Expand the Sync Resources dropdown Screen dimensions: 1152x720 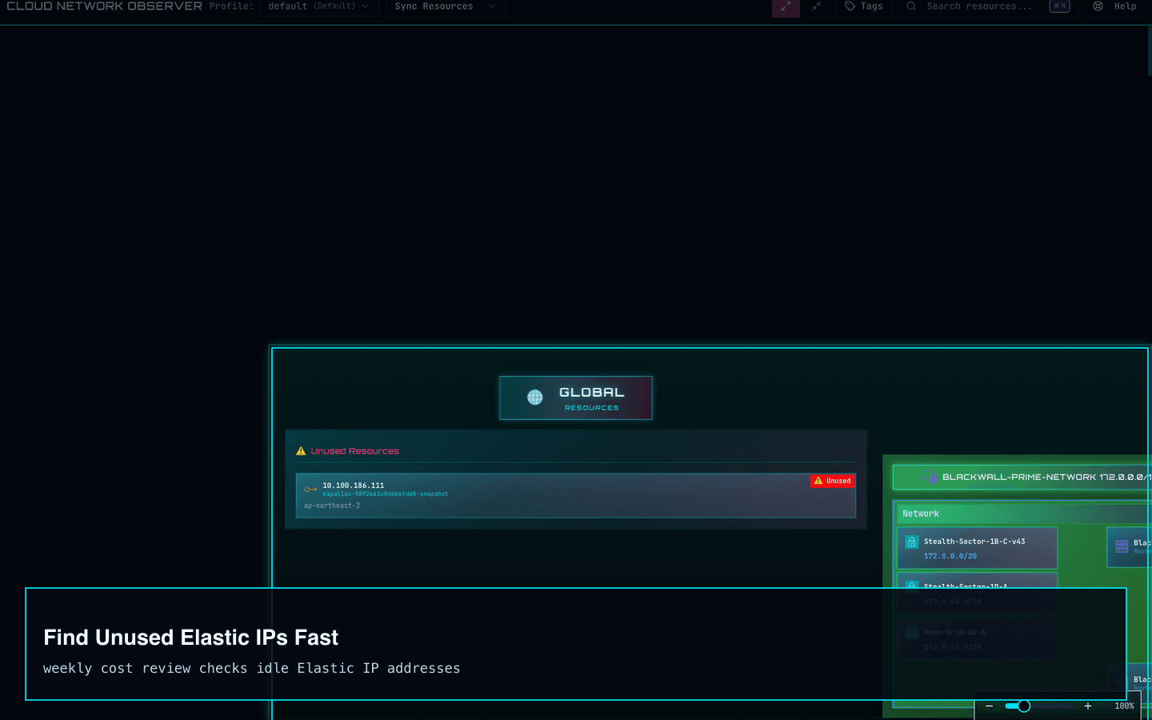445,6
